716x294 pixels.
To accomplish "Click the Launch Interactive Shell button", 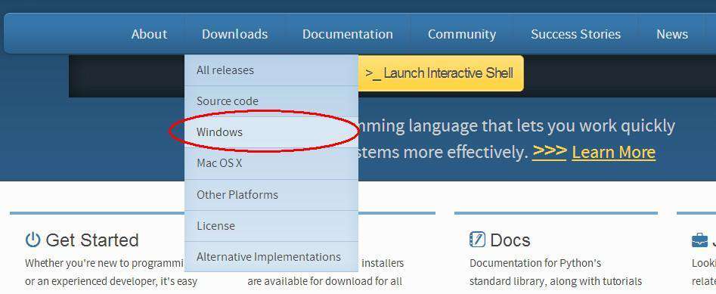I will [x=441, y=73].
